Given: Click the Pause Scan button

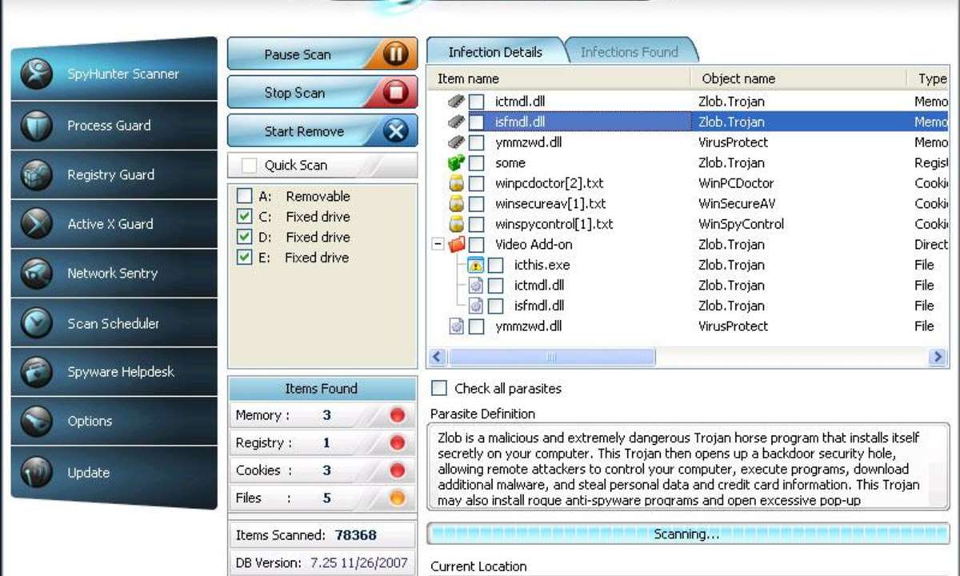Looking at the screenshot, I should pyautogui.click(x=322, y=54).
